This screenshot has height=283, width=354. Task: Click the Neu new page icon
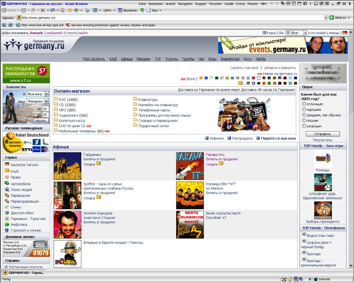(149, 10)
